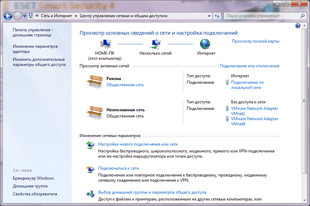This screenshot has height=206, width=310.
Task: Open 'Подключение по локальной сети' connection
Action: (247, 85)
